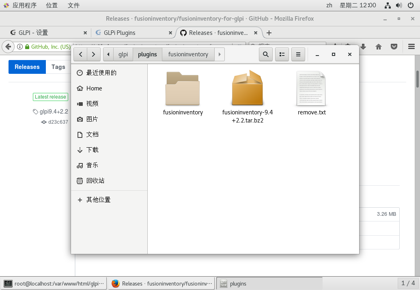Go to Firefox home page
Image resolution: width=420 pixels, height=290 pixels.
[379, 47]
